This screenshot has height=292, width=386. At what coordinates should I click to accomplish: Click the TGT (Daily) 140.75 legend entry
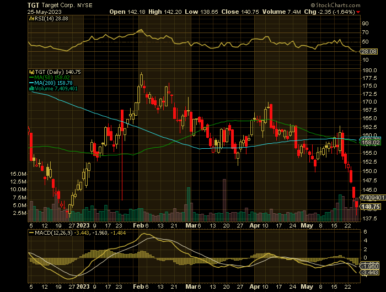58,72
